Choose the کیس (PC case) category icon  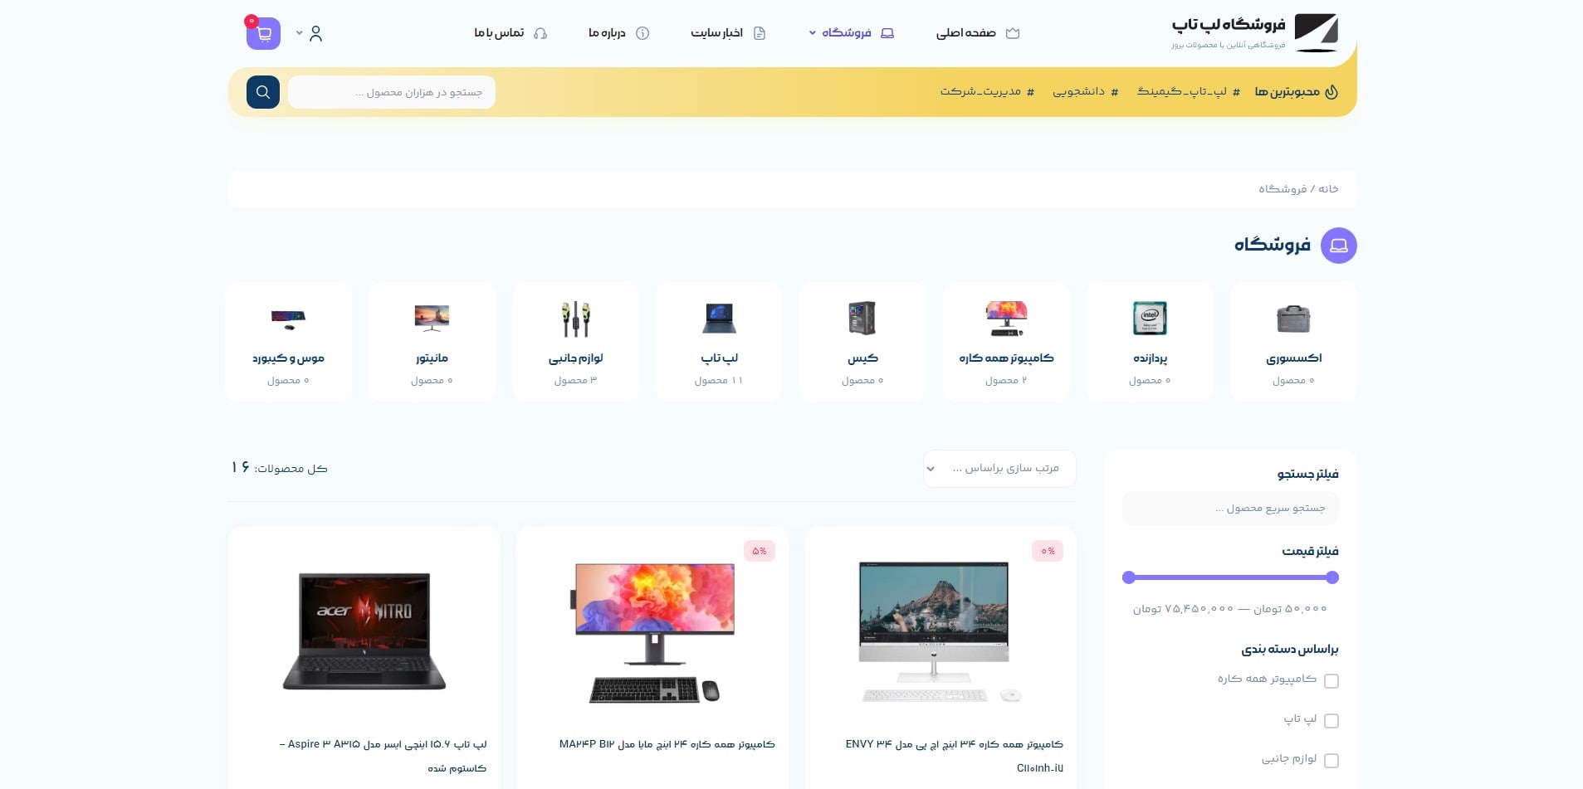click(x=862, y=319)
